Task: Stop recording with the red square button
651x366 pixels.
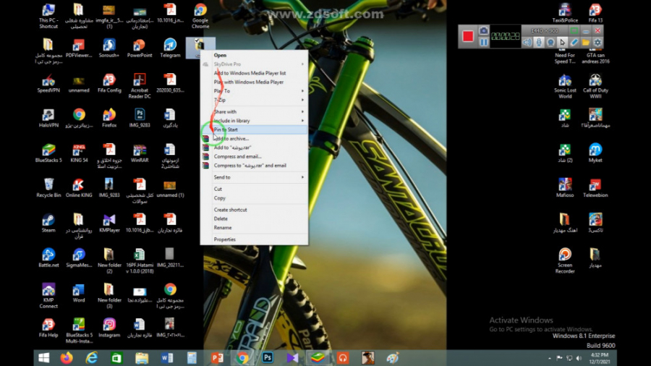Action: click(x=468, y=36)
